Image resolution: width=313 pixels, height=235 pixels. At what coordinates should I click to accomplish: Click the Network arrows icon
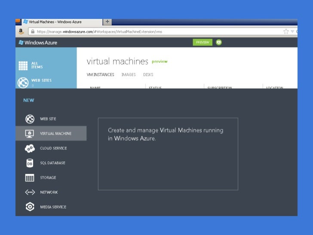30,192
